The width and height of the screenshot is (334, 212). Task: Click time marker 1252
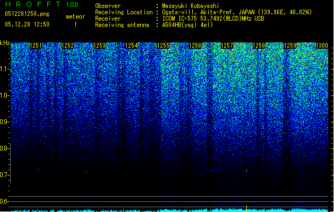pos(67,46)
